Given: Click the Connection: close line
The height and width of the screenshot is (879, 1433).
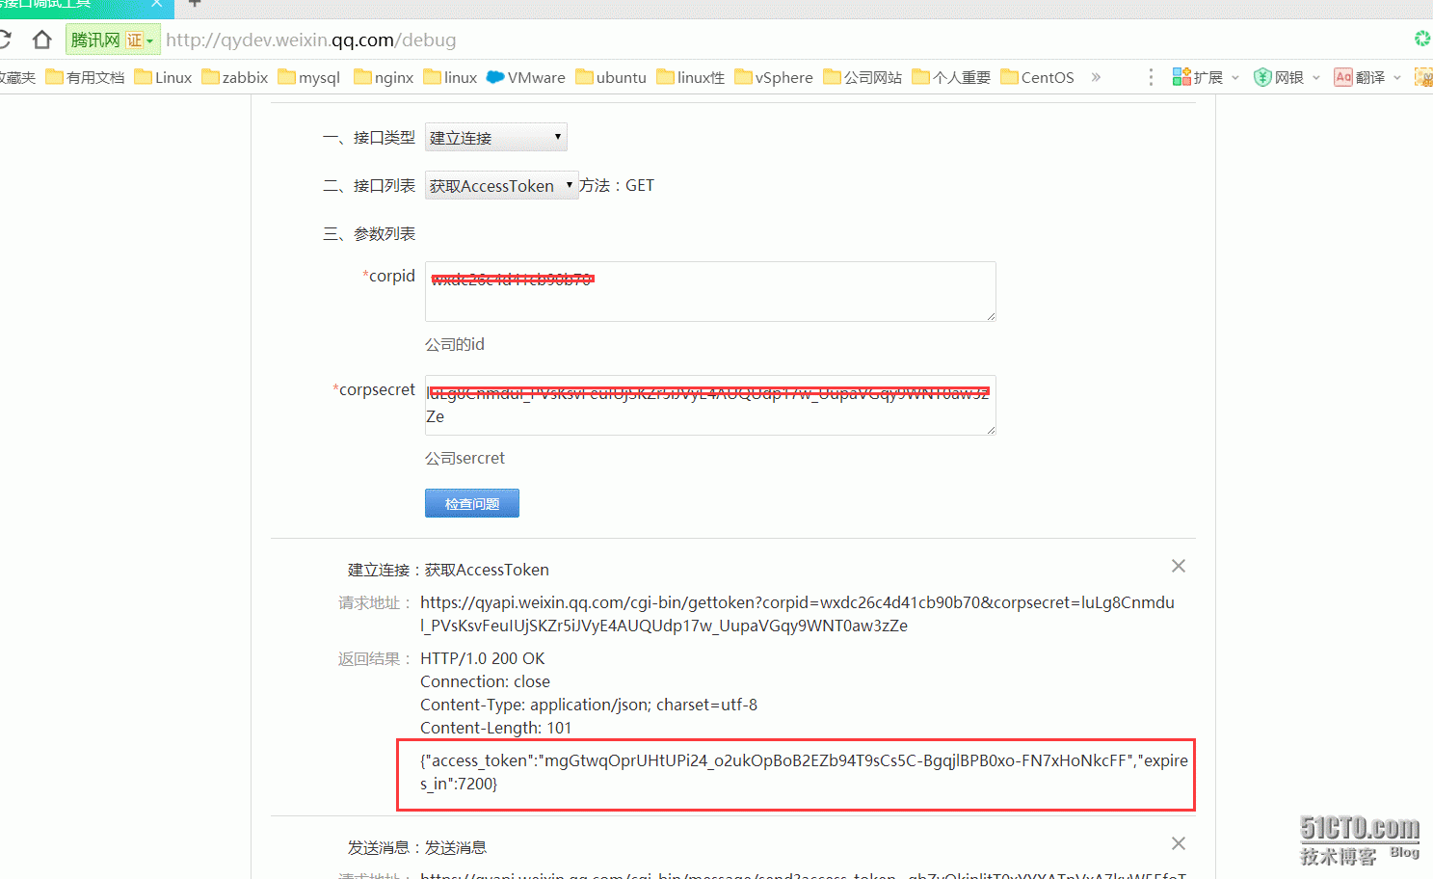Looking at the screenshot, I should click(485, 681).
